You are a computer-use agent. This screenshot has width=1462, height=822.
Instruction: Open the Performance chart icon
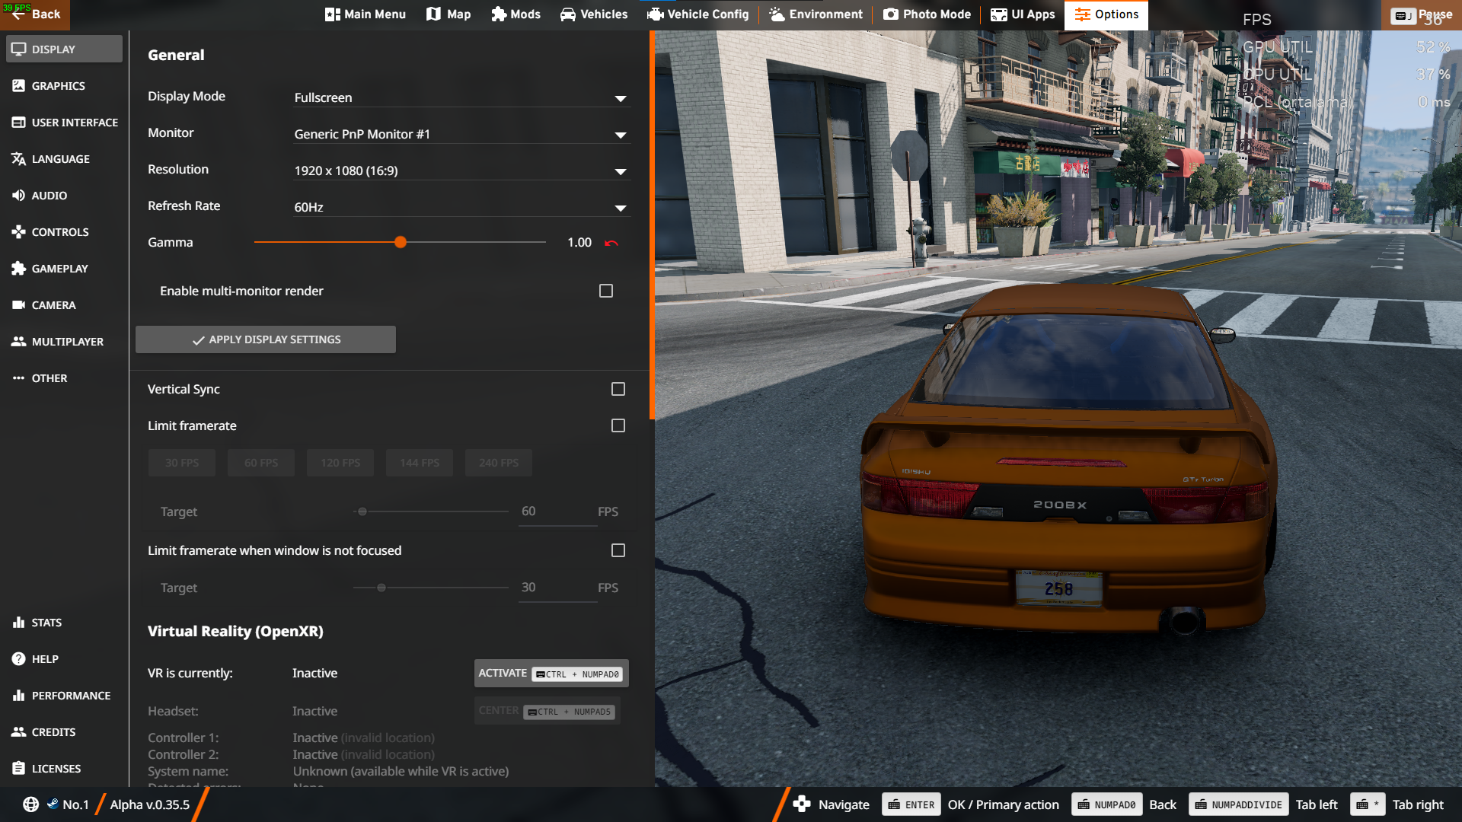click(19, 696)
